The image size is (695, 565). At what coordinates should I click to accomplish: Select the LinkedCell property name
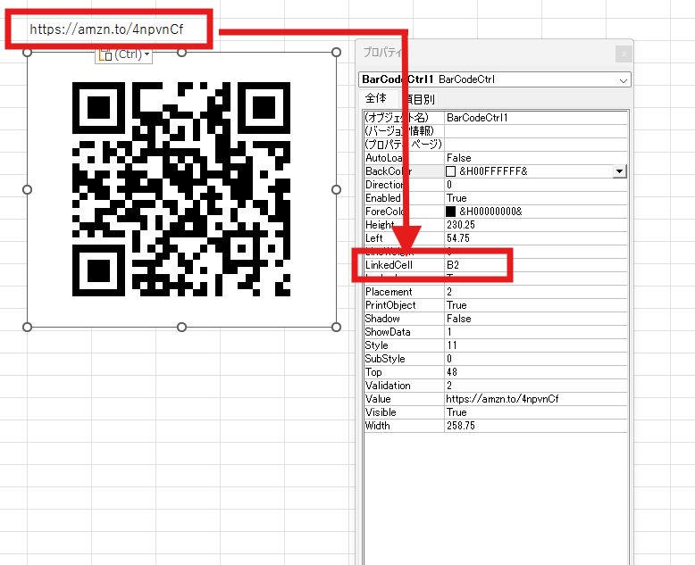click(389, 265)
